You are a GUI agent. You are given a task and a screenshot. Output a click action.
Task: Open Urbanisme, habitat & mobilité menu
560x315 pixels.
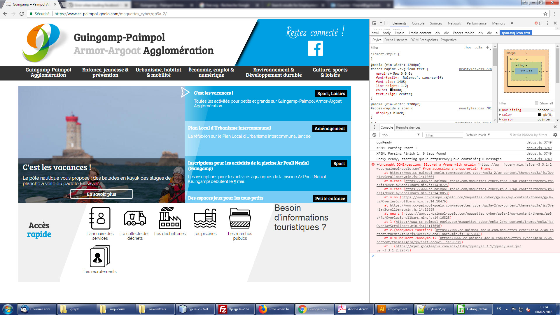[158, 72]
